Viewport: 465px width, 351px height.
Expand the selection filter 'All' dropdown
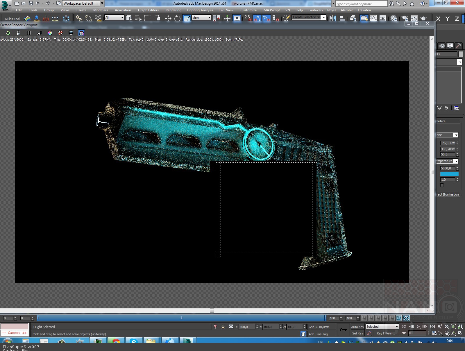[122, 17]
